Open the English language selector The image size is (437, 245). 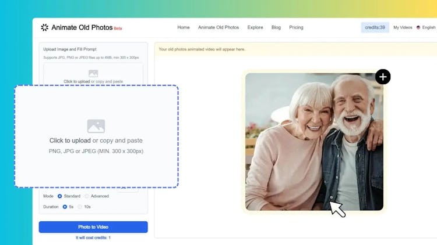pyautogui.click(x=428, y=27)
